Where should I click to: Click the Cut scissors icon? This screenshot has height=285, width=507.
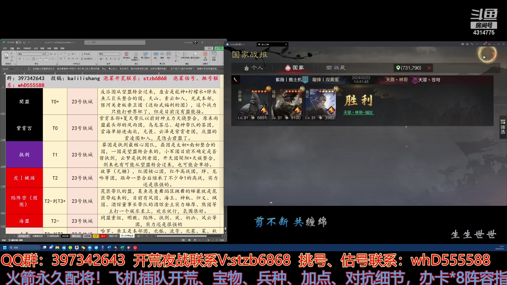pyautogui.click(x=11, y=53)
